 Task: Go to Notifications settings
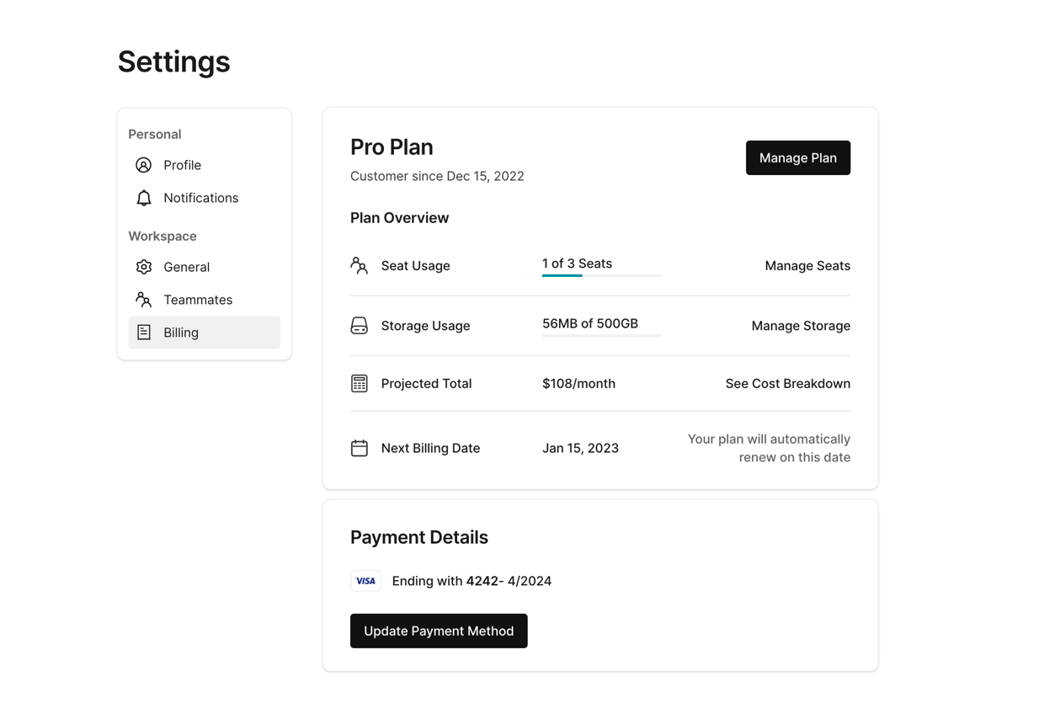point(200,198)
